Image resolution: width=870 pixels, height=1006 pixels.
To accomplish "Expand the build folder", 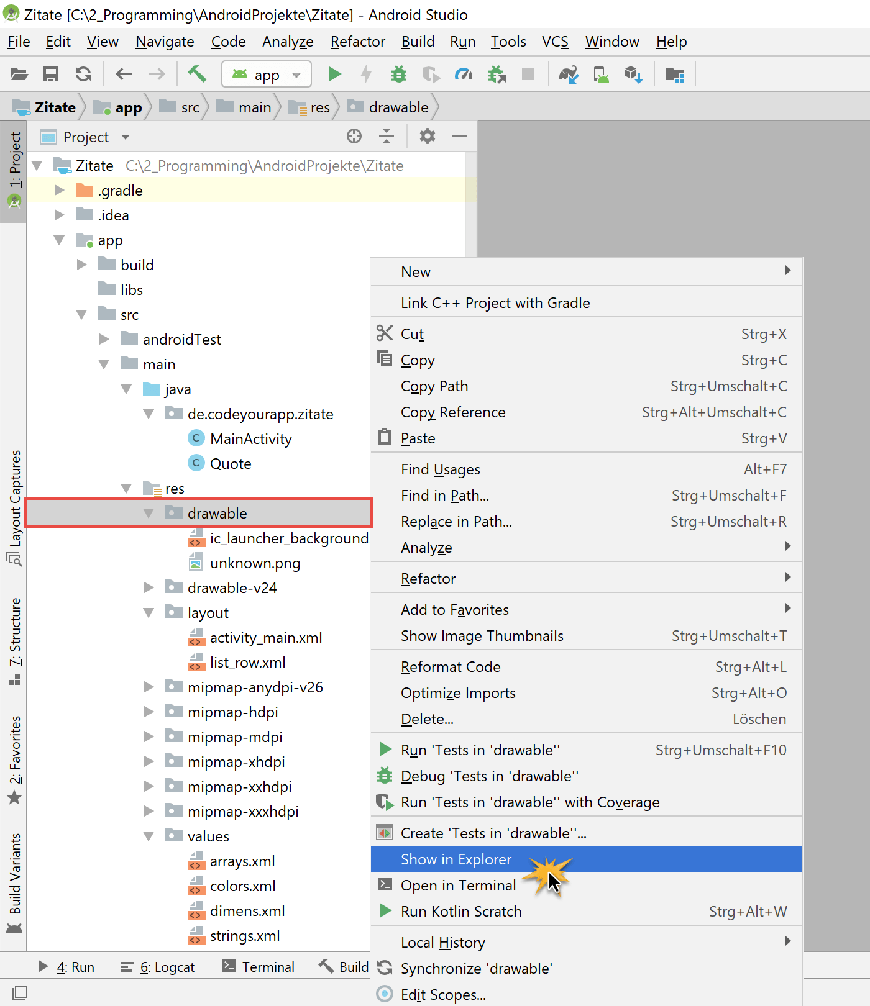I will click(x=82, y=265).
